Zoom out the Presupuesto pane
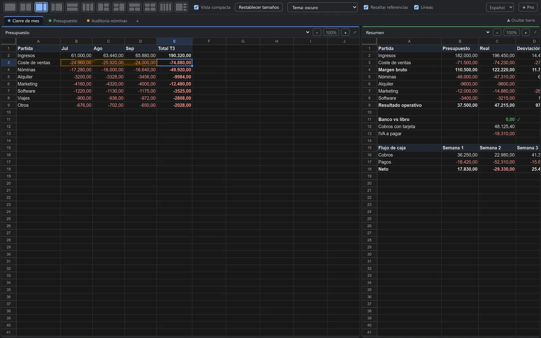The width and height of the screenshot is (541, 338). click(x=317, y=32)
